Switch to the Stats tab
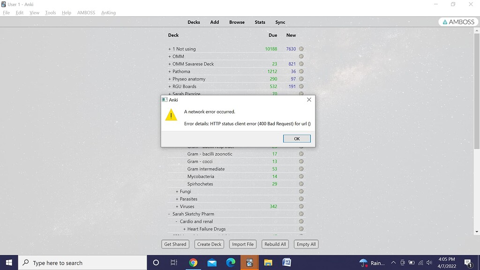The image size is (480, 270). tap(260, 22)
